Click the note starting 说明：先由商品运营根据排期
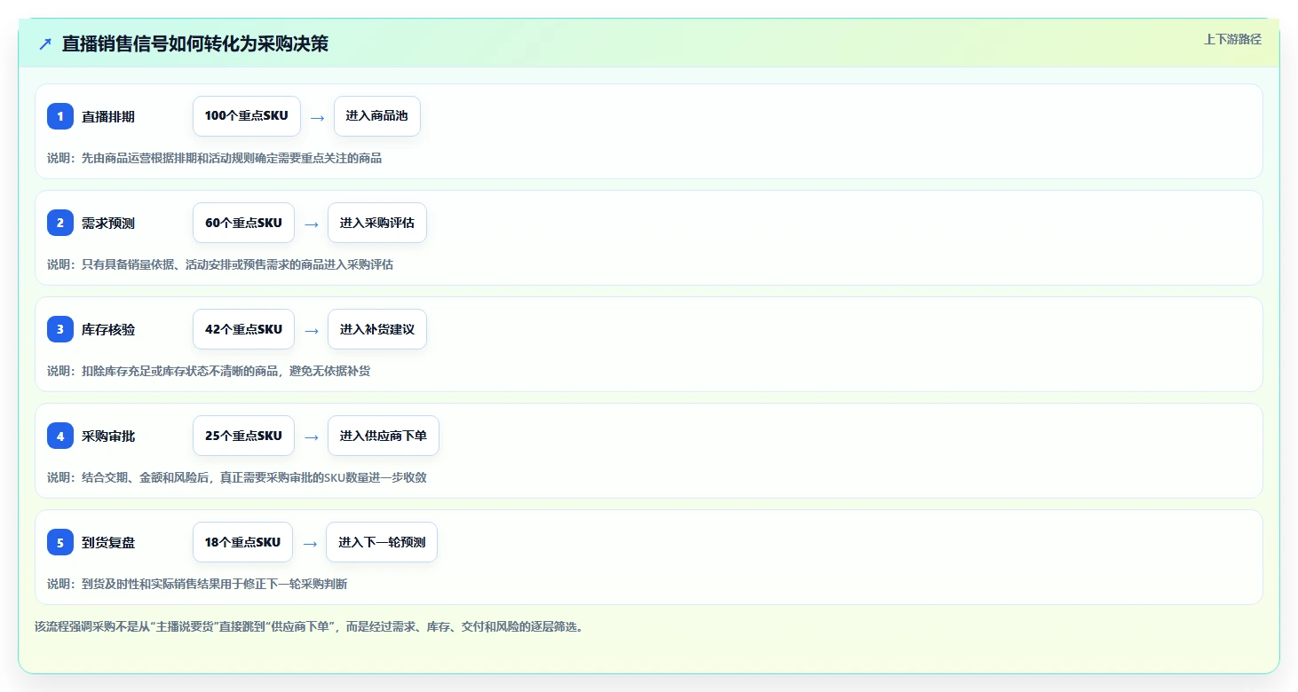 pos(215,158)
